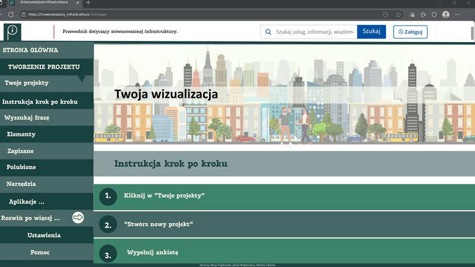This screenshot has width=475, height=267.
Task: Expand the Tworzenie projektu sidebar section
Action: [43, 67]
